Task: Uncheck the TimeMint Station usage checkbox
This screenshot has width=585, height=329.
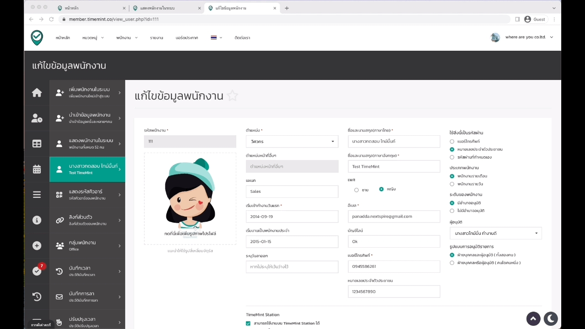Action: 248,323
